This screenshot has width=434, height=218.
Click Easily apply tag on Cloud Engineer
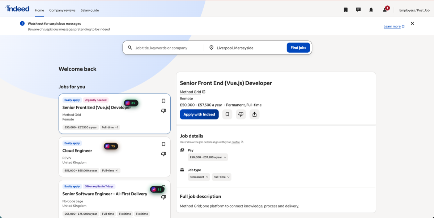(x=72, y=143)
